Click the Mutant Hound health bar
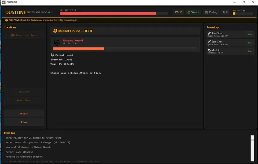The image size is (258, 164). point(125,49)
